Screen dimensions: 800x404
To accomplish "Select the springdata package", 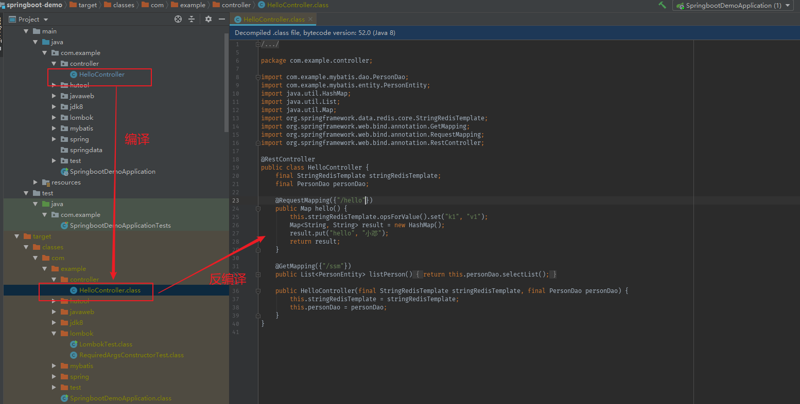I will (86, 150).
